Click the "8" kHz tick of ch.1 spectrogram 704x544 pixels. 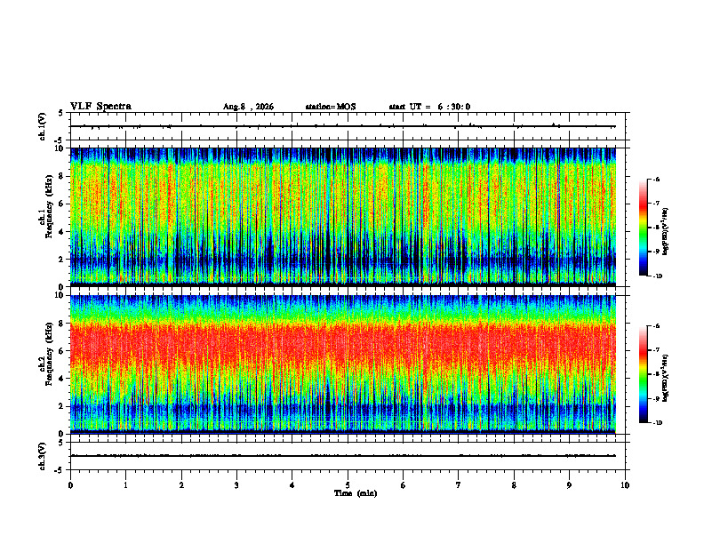pyautogui.click(x=62, y=176)
